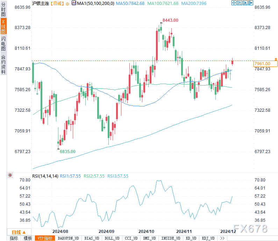The height and width of the screenshot is (241, 278).
Task: Click the chart play-forward axis icon
Action: pos(245,3)
